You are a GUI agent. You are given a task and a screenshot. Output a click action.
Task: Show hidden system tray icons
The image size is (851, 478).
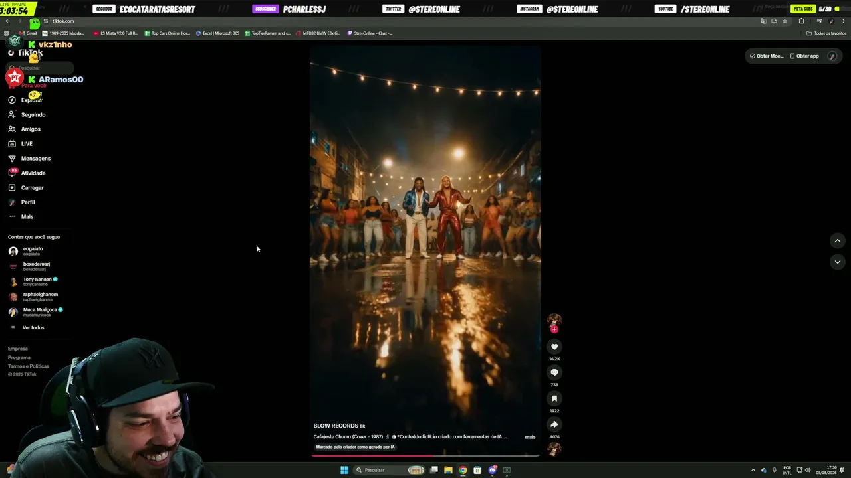753,470
